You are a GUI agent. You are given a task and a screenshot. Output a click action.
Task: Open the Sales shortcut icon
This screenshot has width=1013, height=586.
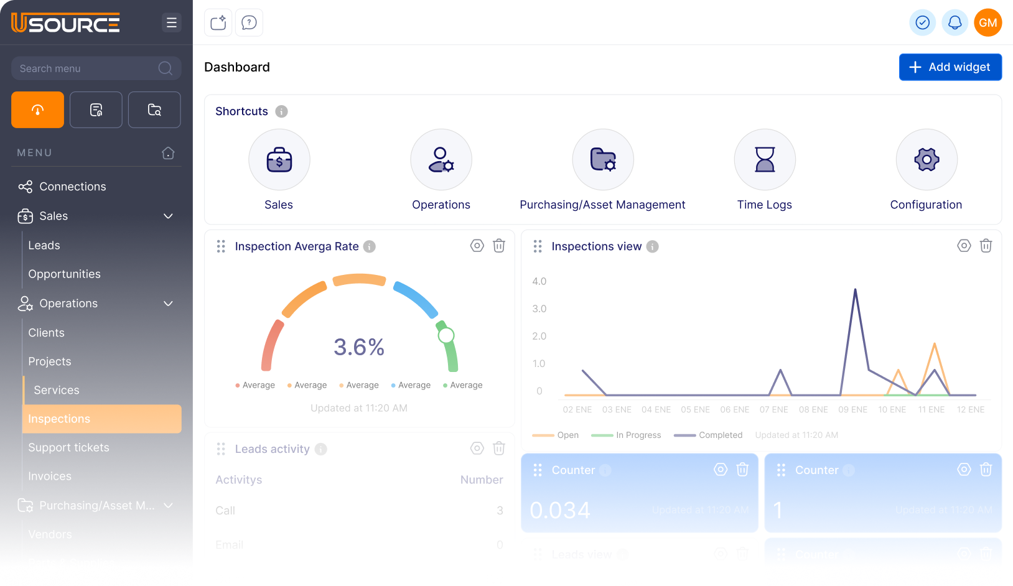click(x=279, y=160)
